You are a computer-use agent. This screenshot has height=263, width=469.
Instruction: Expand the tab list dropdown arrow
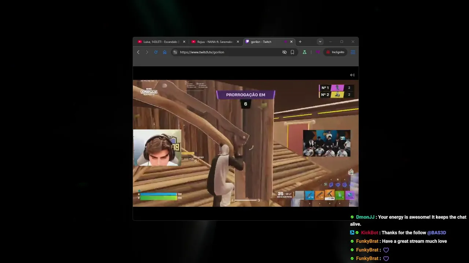pyautogui.click(x=320, y=42)
